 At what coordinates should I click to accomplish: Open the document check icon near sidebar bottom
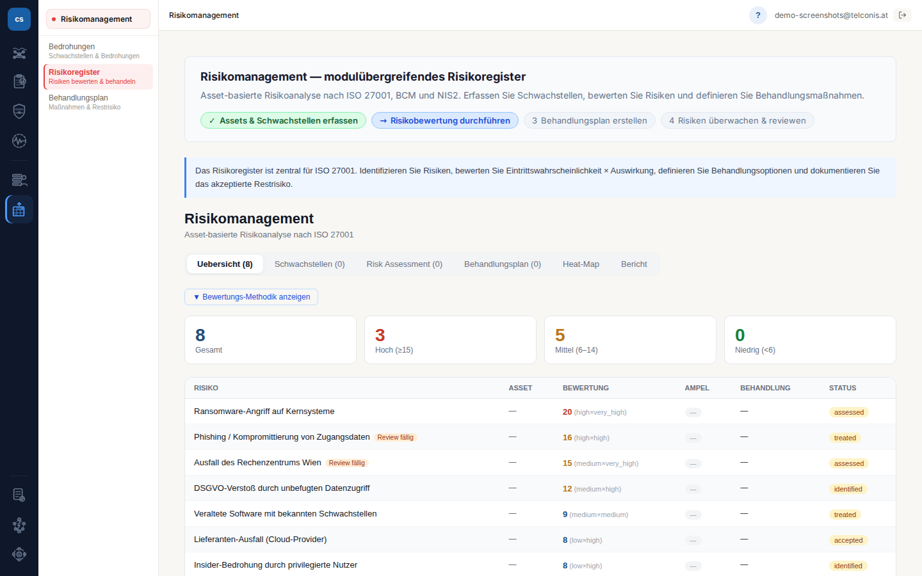(x=19, y=495)
